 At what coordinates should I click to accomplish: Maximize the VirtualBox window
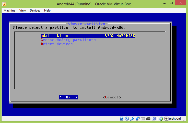(171, 3)
